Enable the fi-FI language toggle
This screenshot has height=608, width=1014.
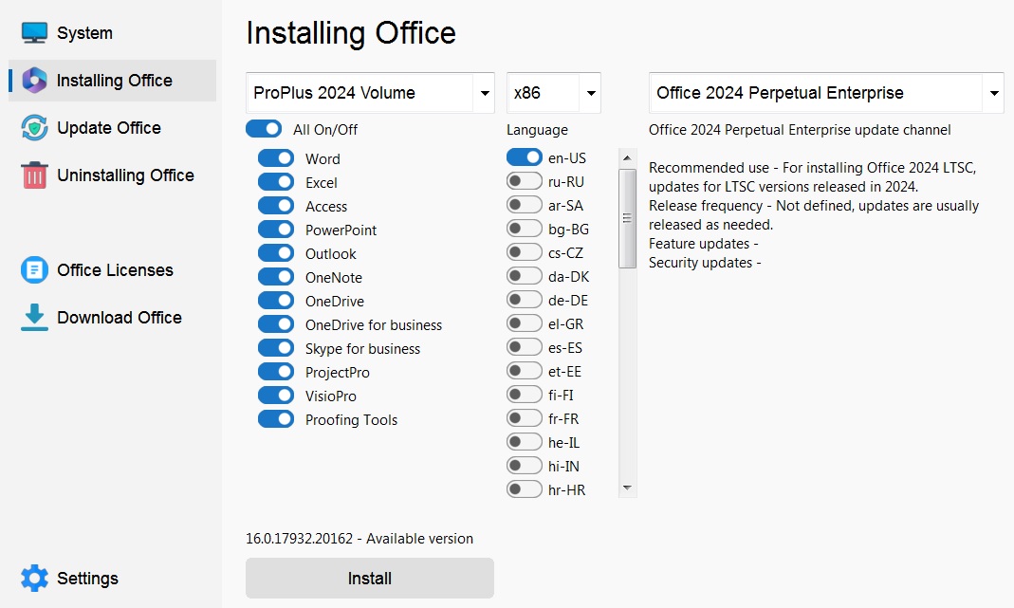pyautogui.click(x=525, y=395)
